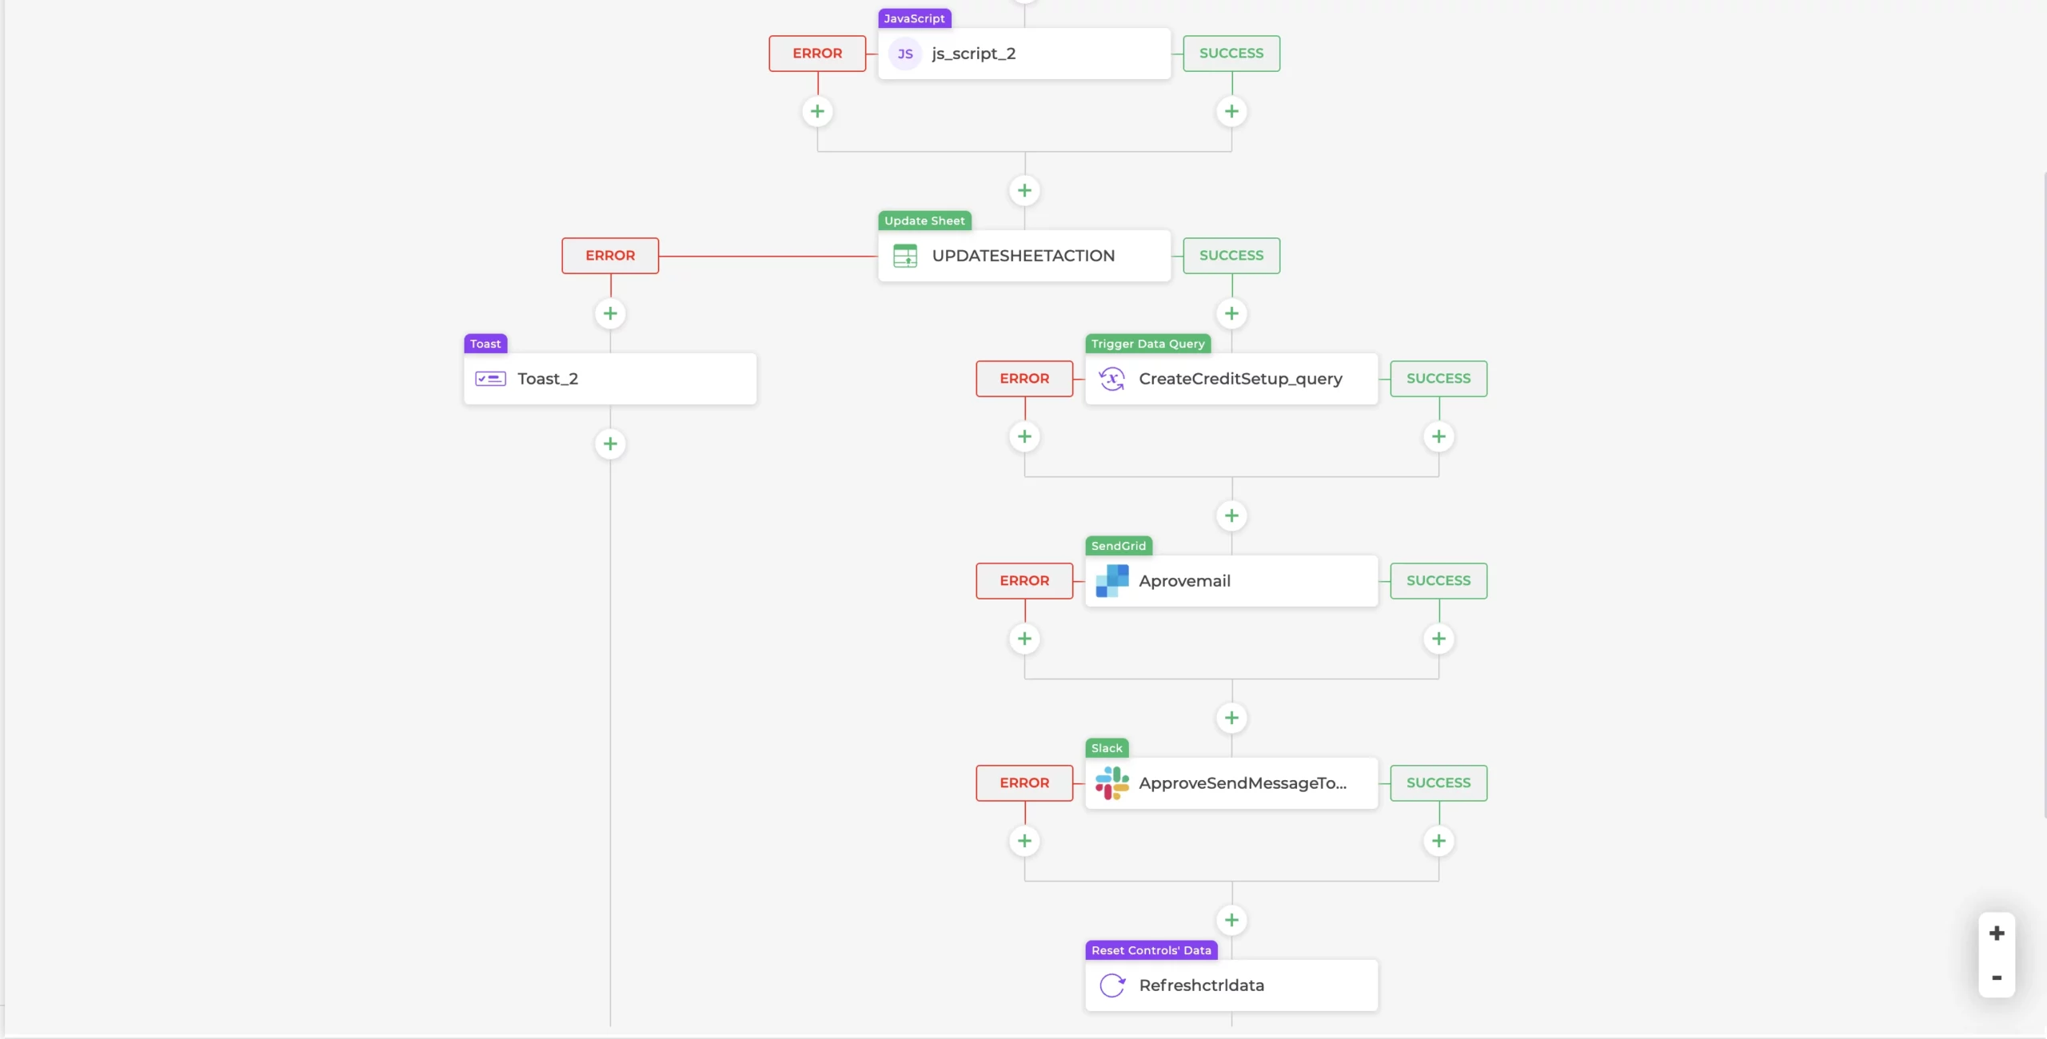The height and width of the screenshot is (1039, 2047).
Task: Click the Trigger Data Query tag
Action: (x=1147, y=344)
